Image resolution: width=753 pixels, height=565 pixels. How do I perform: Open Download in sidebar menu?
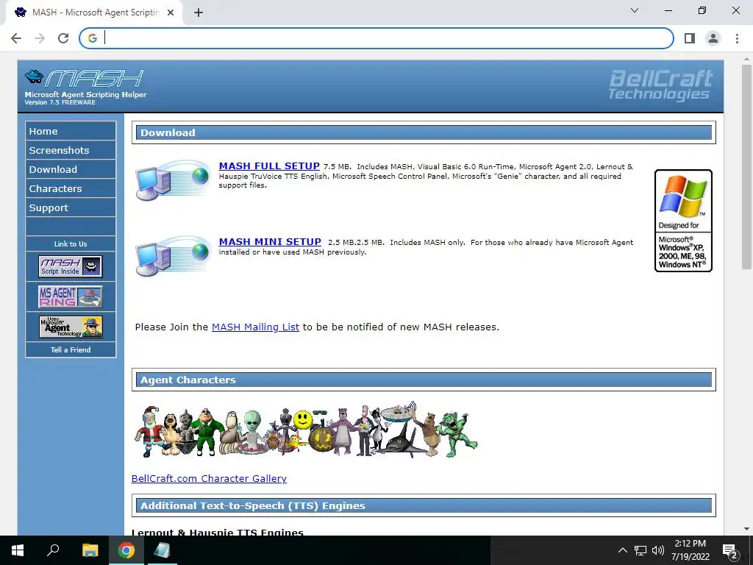click(71, 170)
